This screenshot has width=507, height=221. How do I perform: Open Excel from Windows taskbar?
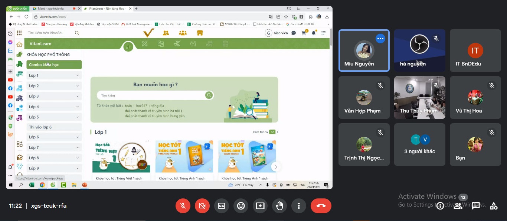click(32, 185)
